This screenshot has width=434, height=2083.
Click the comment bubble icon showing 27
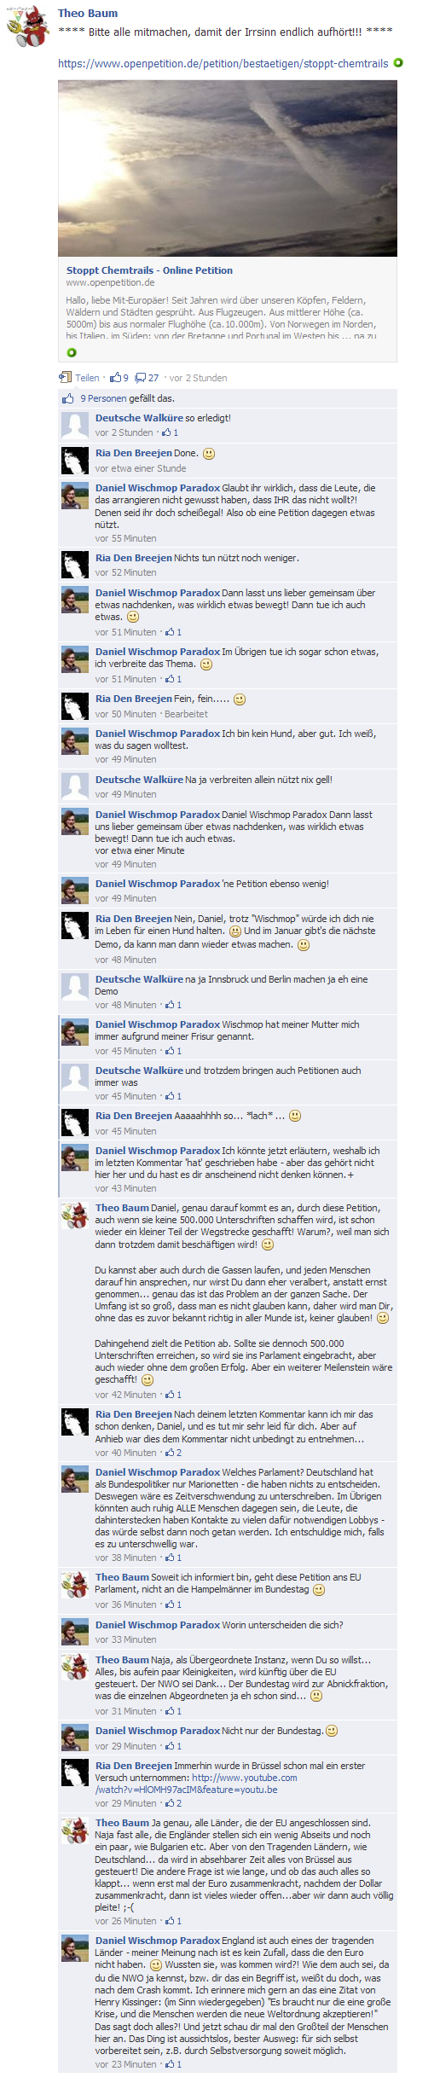point(140,377)
